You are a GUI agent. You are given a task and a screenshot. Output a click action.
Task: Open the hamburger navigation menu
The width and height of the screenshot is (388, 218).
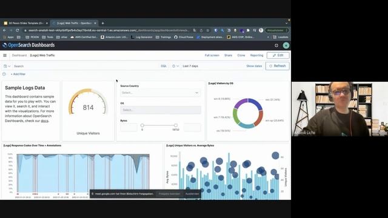(5, 55)
